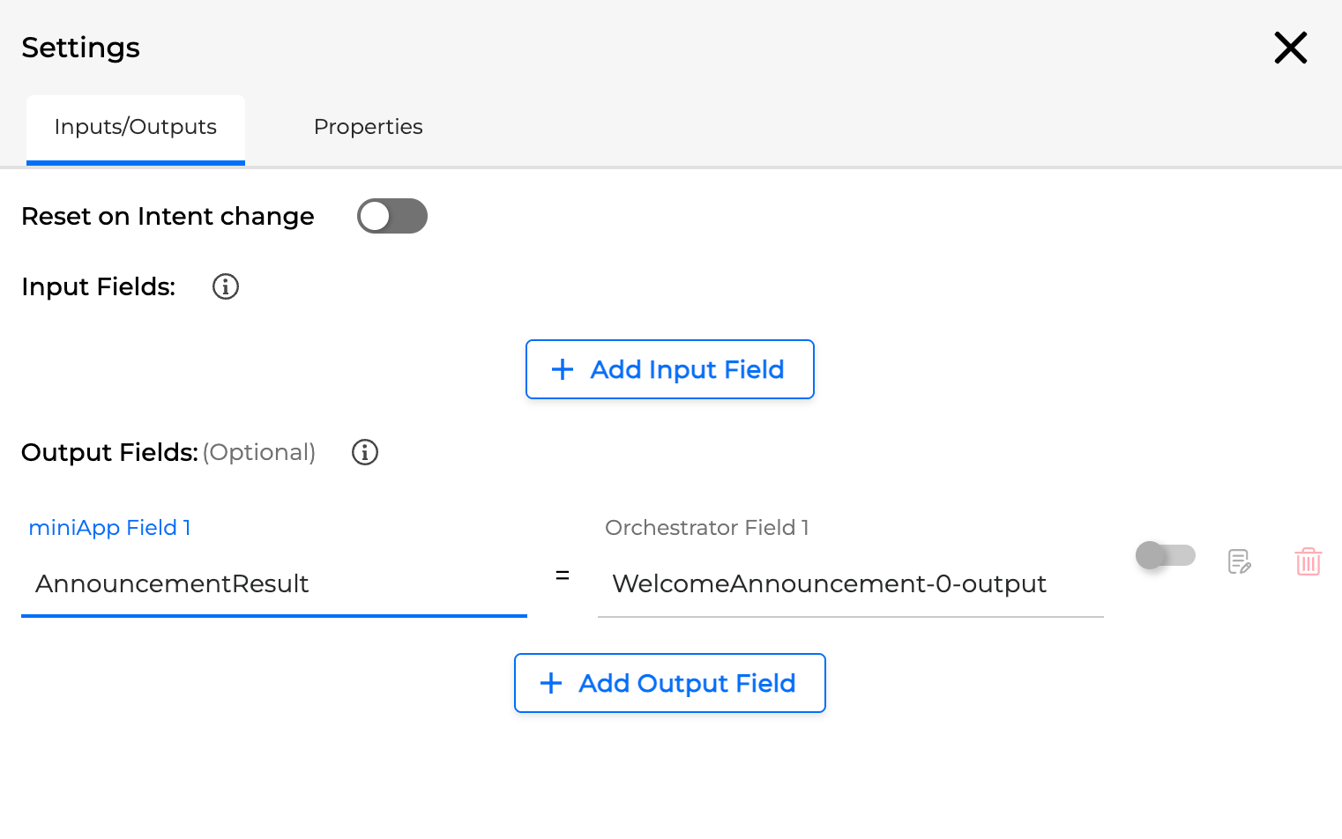The image size is (1342, 839).
Task: Focus the AnnouncementResult miniApp field input
Action: [273, 583]
